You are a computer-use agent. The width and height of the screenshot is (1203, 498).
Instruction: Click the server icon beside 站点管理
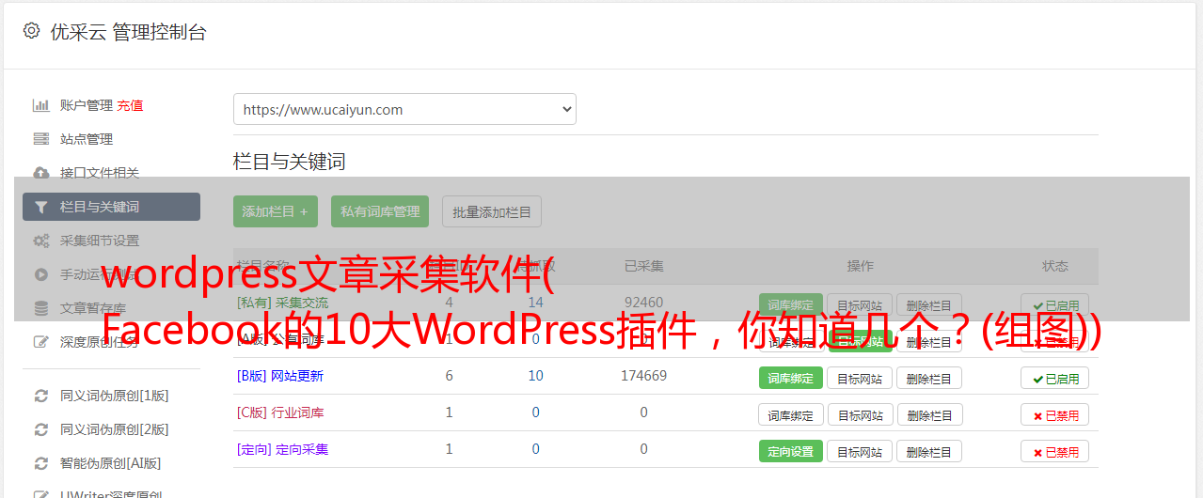click(41, 139)
